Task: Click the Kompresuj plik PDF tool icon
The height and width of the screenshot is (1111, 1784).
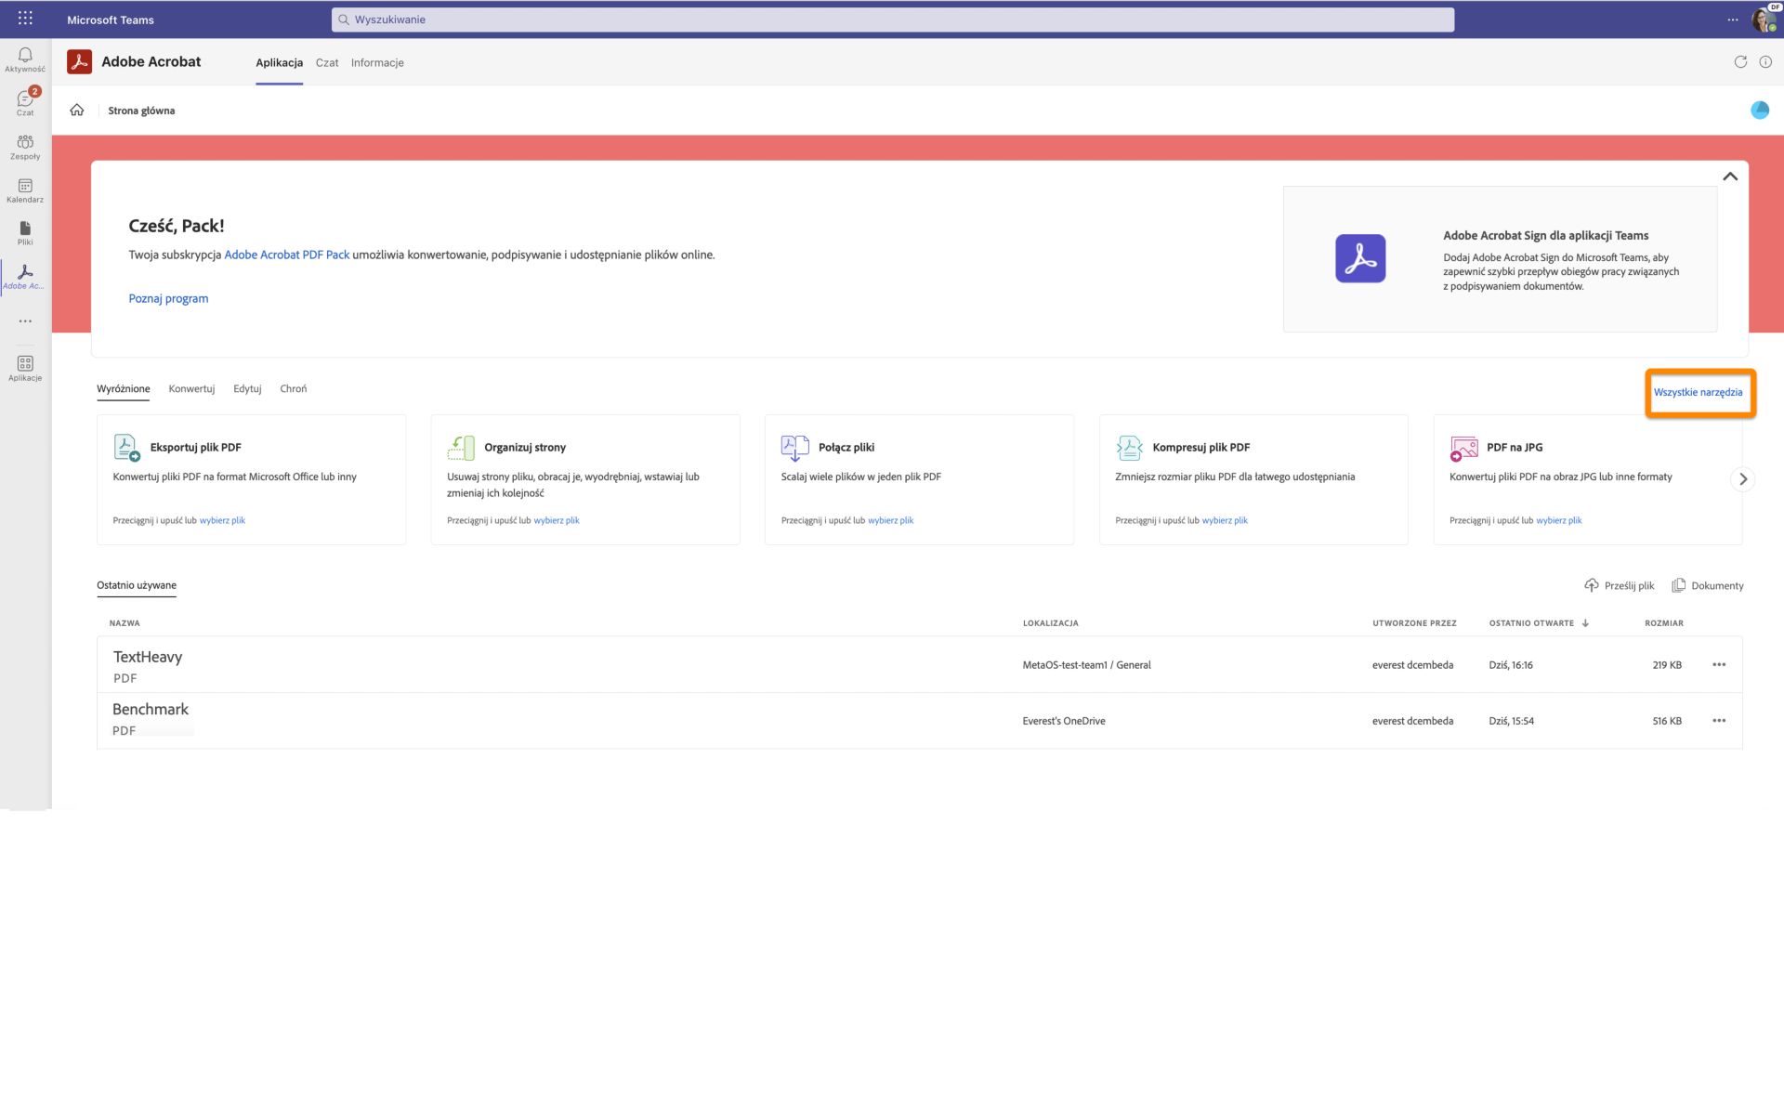Action: click(1129, 447)
